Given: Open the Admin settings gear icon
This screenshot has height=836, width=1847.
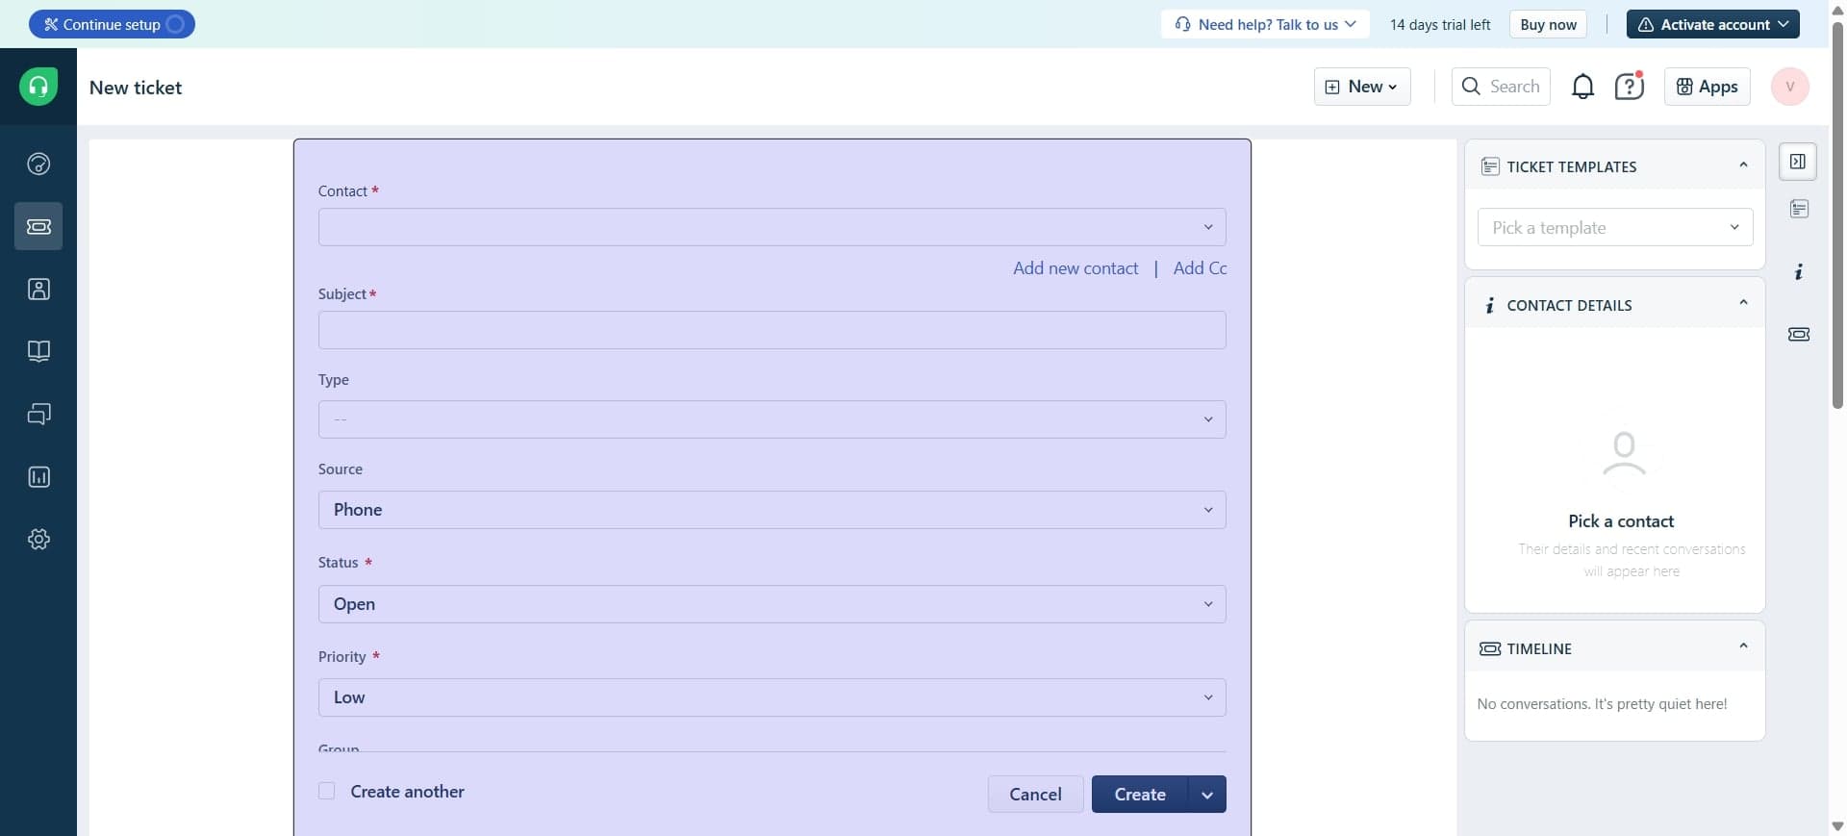Looking at the screenshot, I should click(x=38, y=539).
